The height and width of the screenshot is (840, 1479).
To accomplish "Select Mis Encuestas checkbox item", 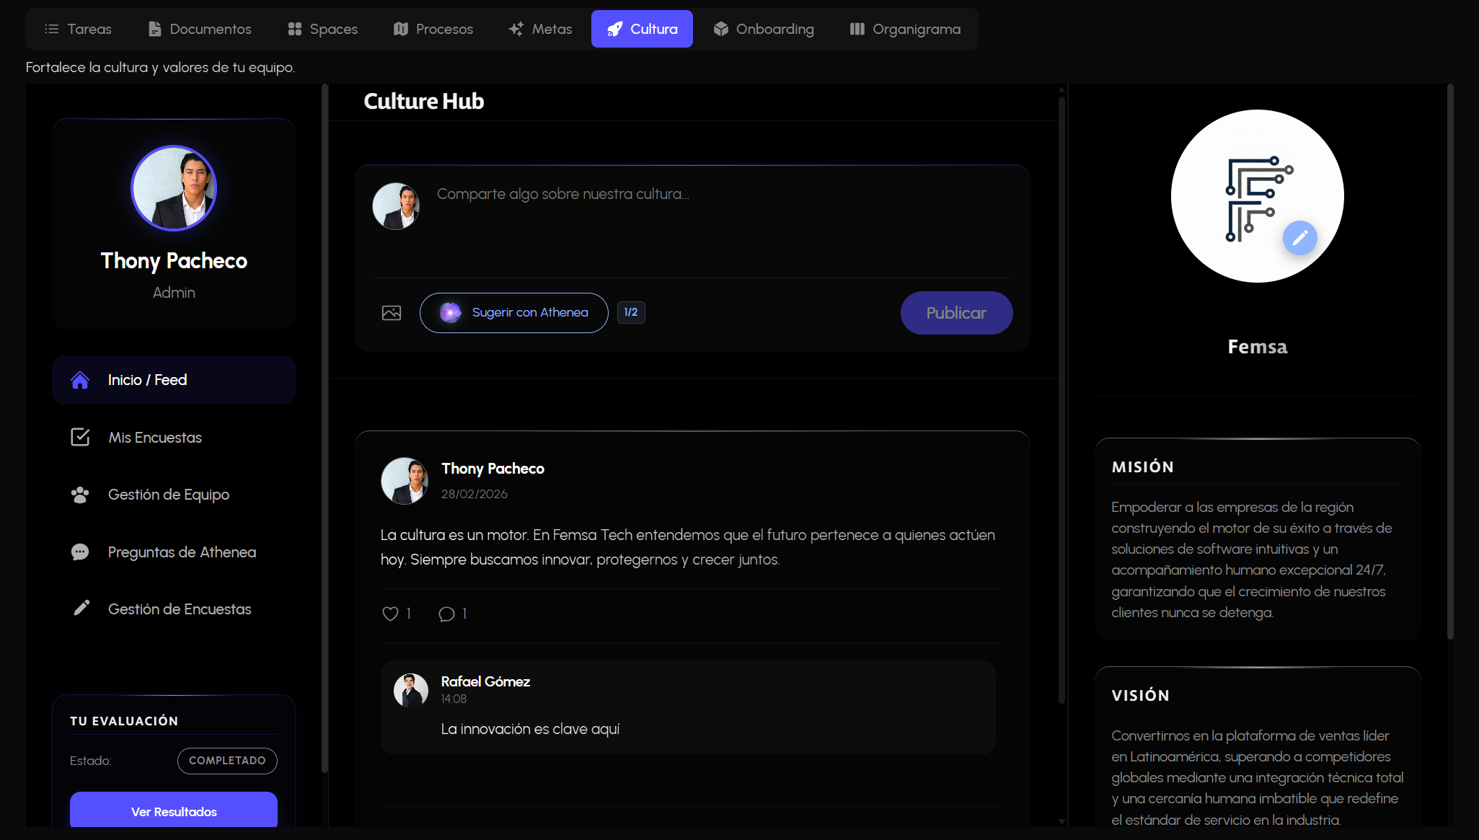I will pyautogui.click(x=154, y=438).
